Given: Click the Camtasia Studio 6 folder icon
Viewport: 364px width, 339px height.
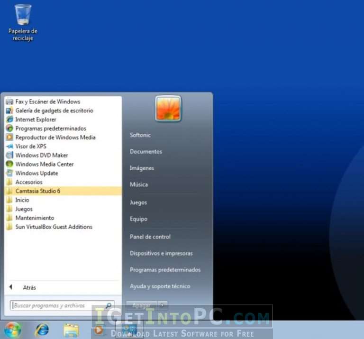Looking at the screenshot, I should click(x=9, y=191).
